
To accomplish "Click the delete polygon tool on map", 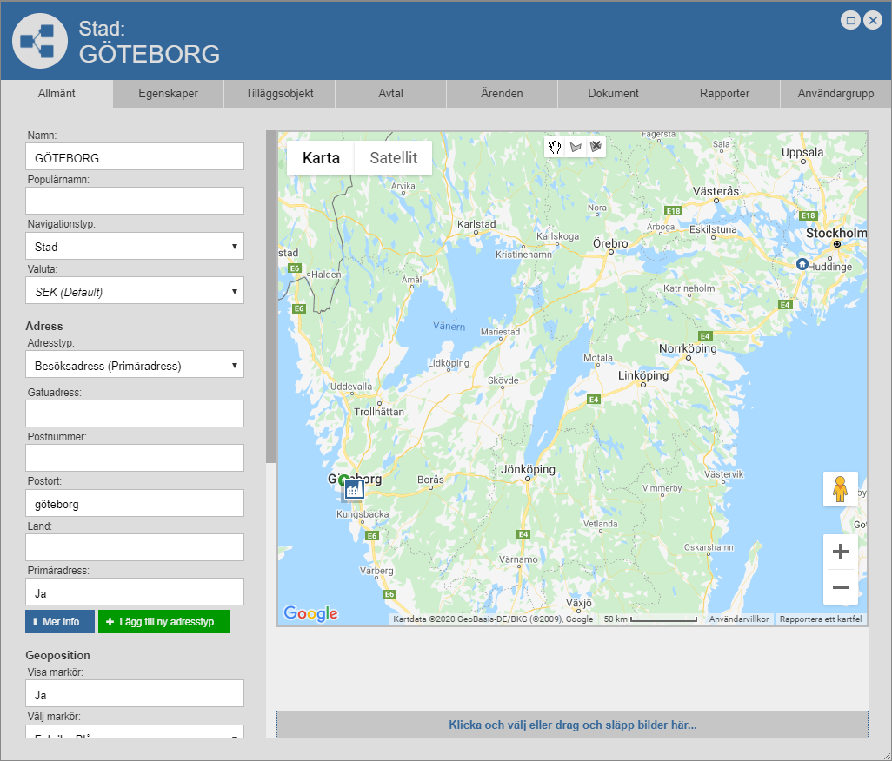I will [x=596, y=147].
